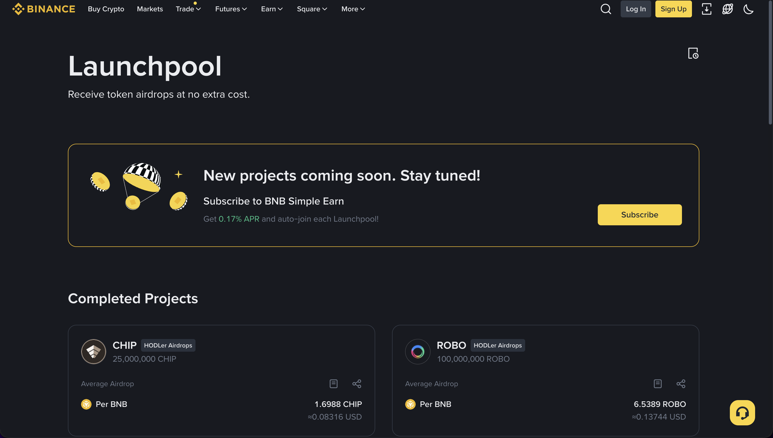Screen dimensions: 773x438
Task: Click the 0.17% APR text
Action: pos(239,219)
